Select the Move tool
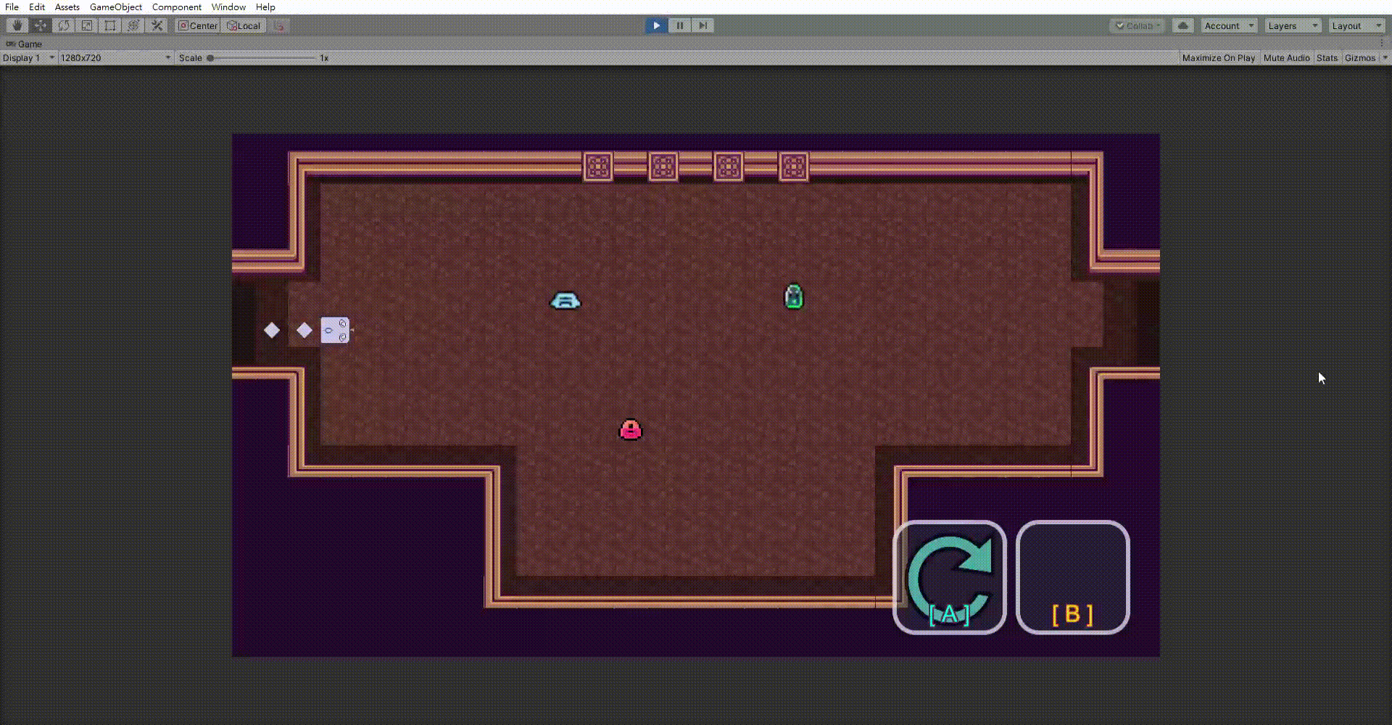The height and width of the screenshot is (725, 1392). [41, 25]
